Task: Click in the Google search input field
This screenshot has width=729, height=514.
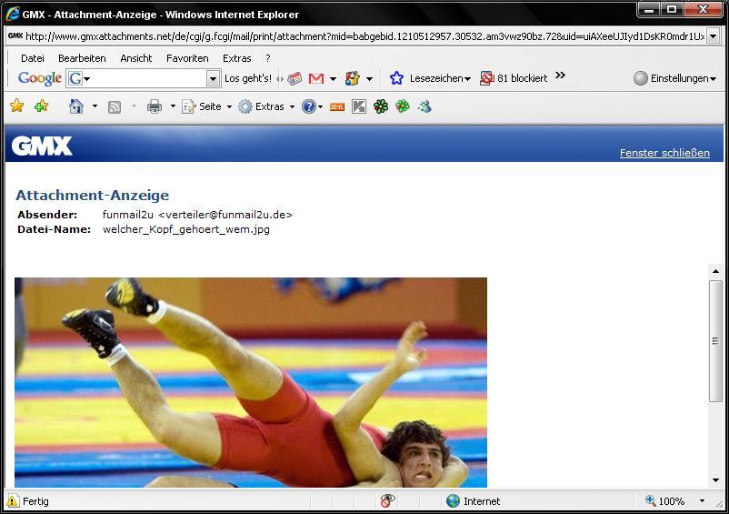Action: click(145, 79)
